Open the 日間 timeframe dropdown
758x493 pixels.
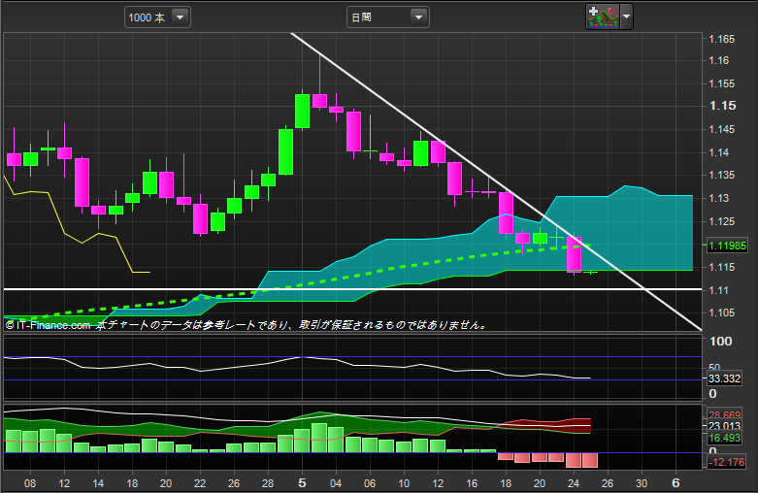387,17
